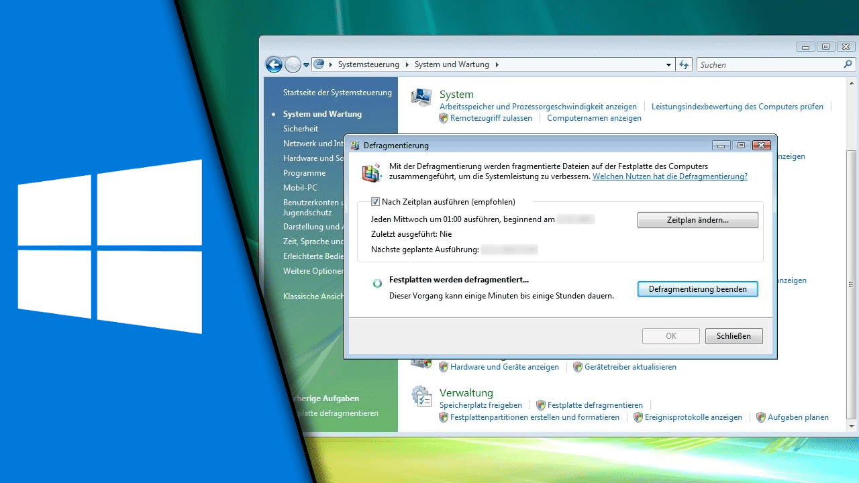Minimize the Defragmentierung dialog
The height and width of the screenshot is (483, 859).
(722, 145)
